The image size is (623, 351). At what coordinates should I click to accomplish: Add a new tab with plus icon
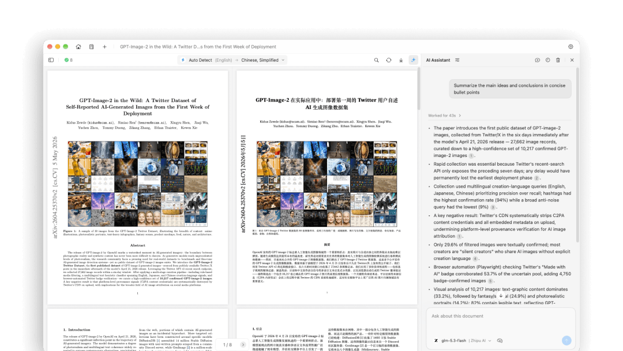pos(104,47)
